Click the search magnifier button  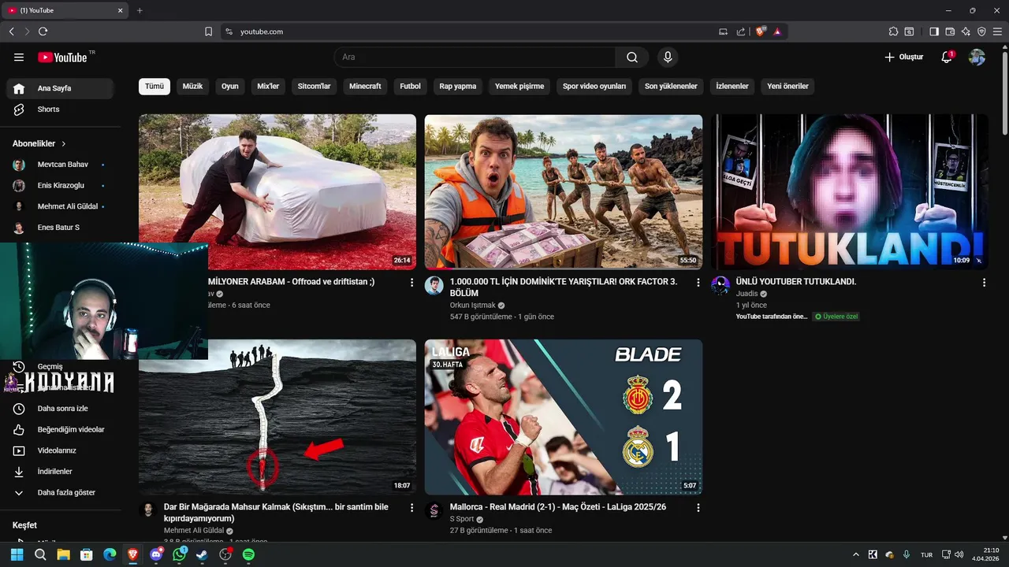[632, 57]
